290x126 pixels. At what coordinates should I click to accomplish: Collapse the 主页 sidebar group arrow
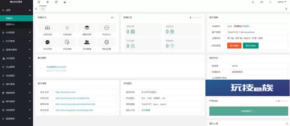pos(30,10)
